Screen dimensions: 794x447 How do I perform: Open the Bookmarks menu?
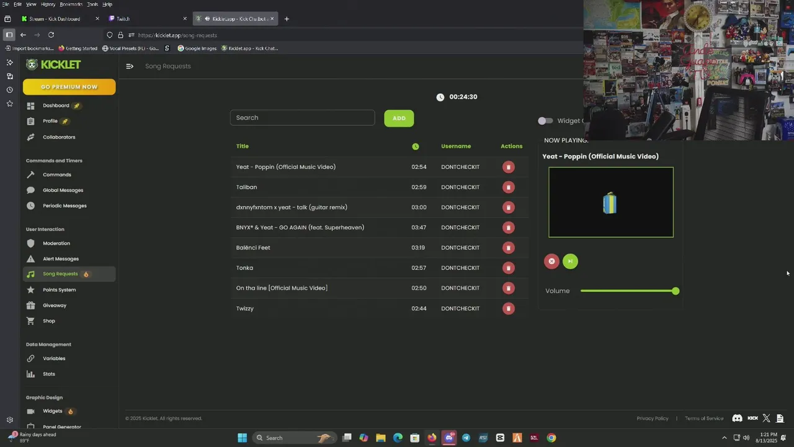click(71, 4)
